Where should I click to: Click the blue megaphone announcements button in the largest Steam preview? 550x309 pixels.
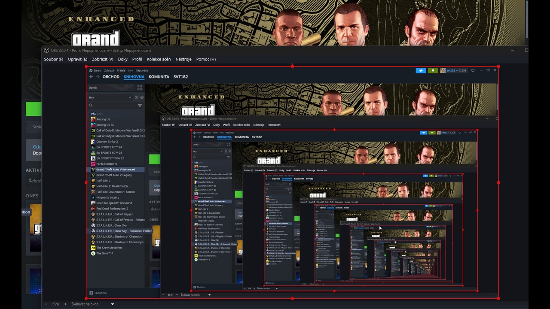point(421,70)
